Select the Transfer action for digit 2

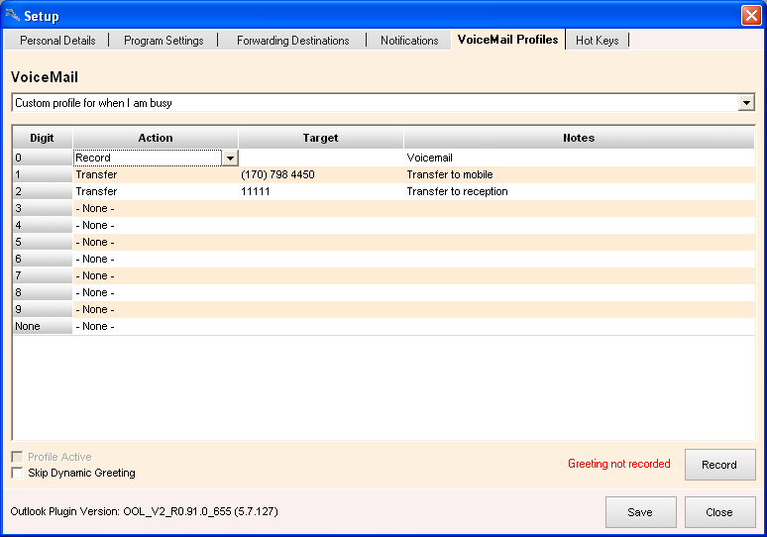pos(156,191)
